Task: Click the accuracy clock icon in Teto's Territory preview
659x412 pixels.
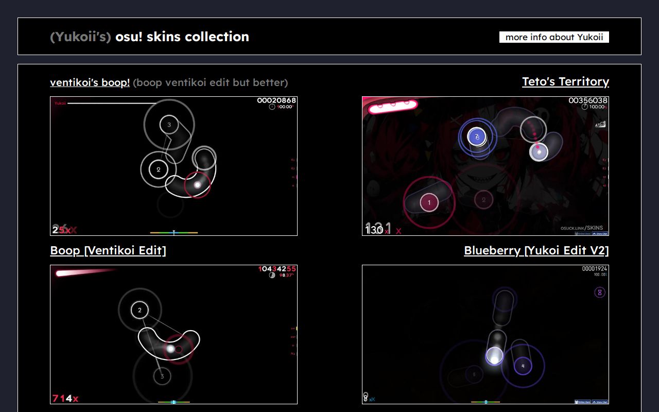Action: 584,107
